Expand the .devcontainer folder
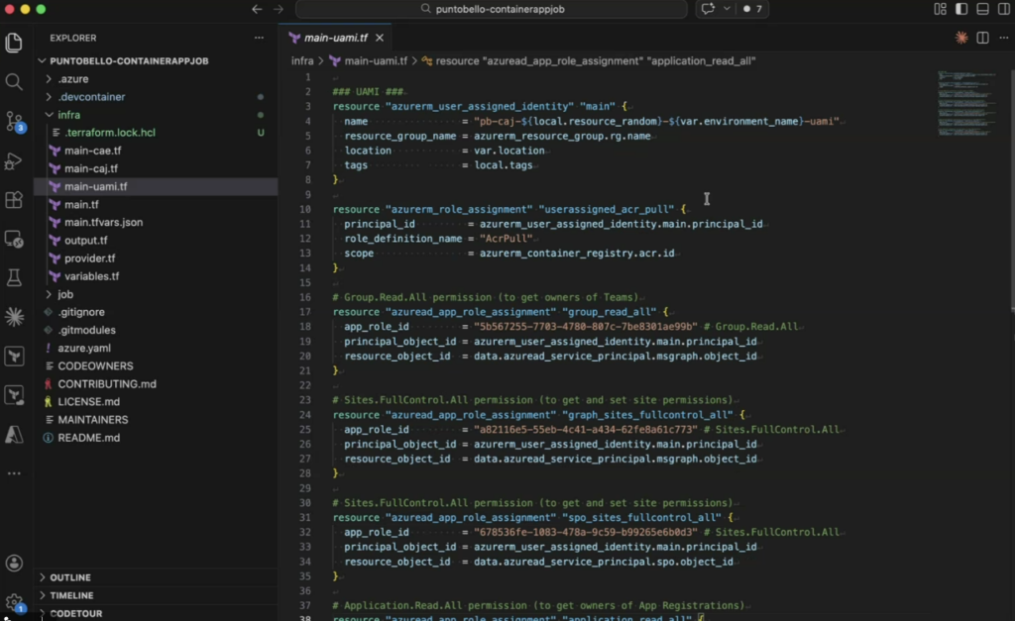Screen dimensions: 1015x621 pos(91,97)
